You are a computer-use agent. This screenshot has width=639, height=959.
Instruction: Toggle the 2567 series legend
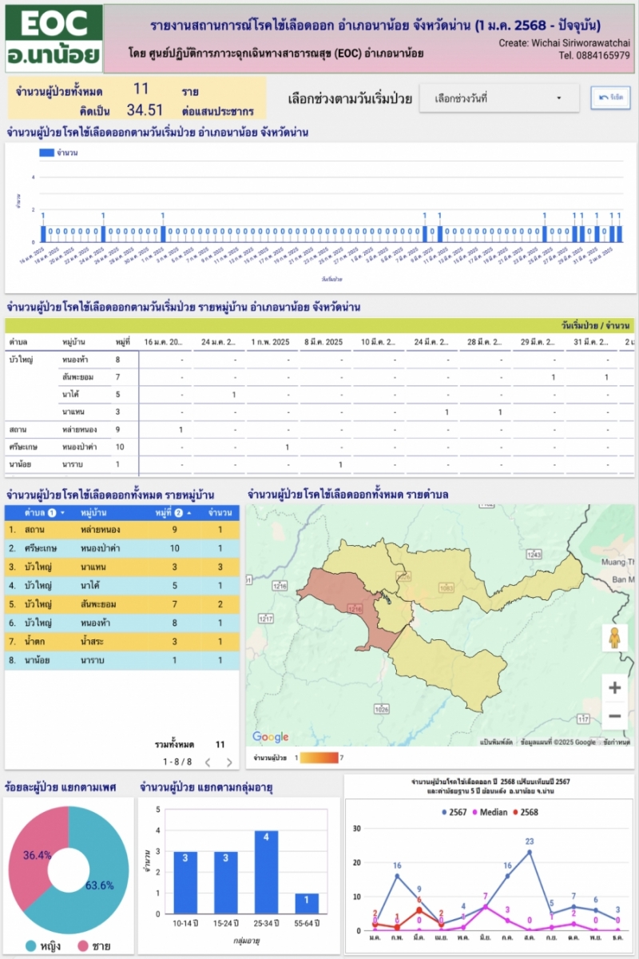click(x=454, y=812)
